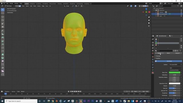Toggle the Use Nodes button
Screen dimensions: 183x103
pos(168,61)
